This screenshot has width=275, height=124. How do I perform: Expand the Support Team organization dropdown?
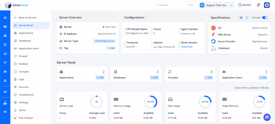pyautogui.click(x=216, y=5)
